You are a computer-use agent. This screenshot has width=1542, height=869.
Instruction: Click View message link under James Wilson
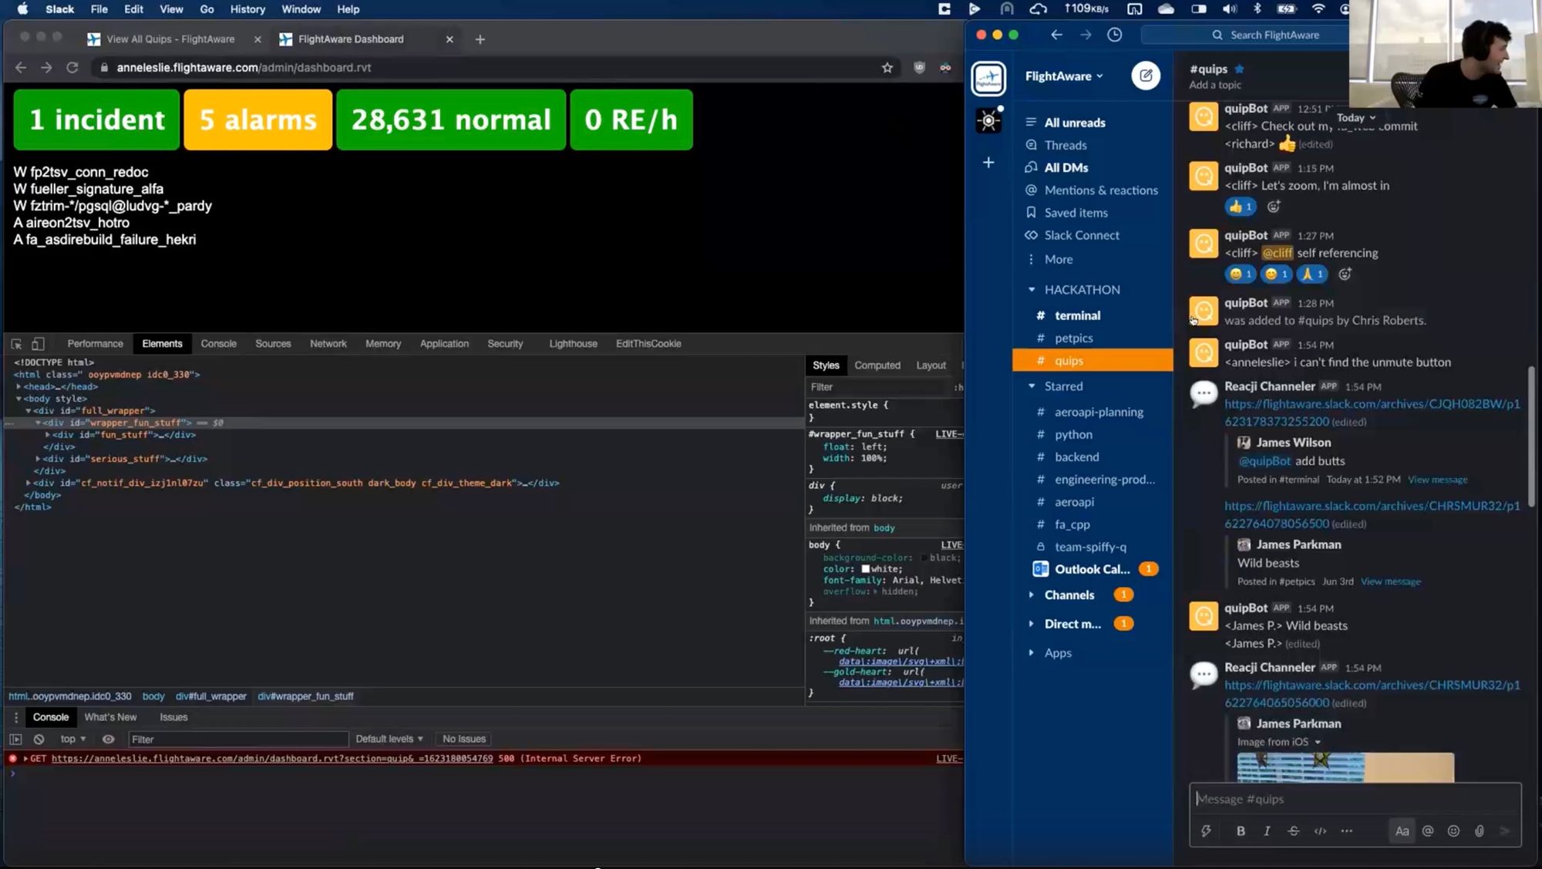[x=1437, y=480]
